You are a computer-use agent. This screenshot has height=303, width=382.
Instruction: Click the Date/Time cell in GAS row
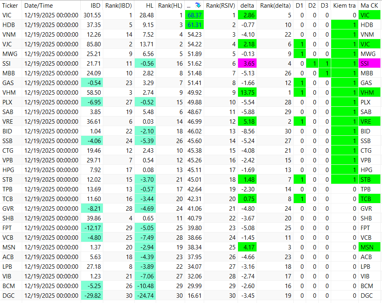pos(51,83)
